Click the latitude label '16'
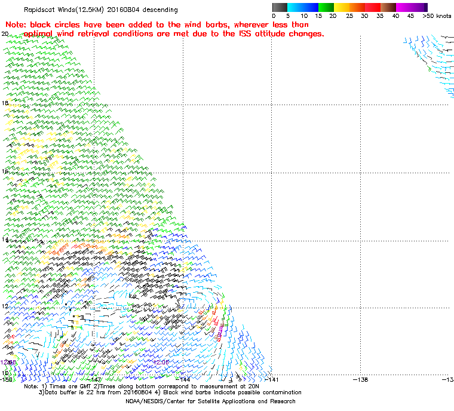Image resolution: width=454 pixels, height=411 pixels. [x=5, y=171]
